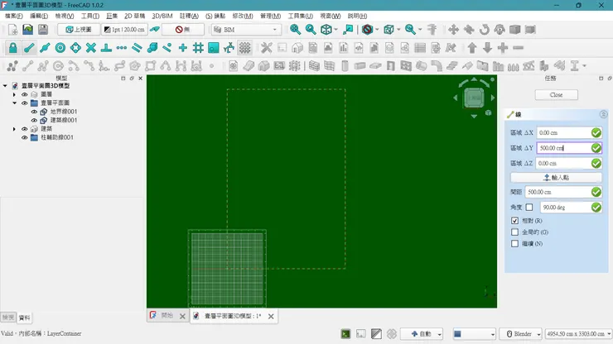613x344 pixels.
Task: Toggle the snap to grid icon
Action: pyautogui.click(x=198, y=48)
